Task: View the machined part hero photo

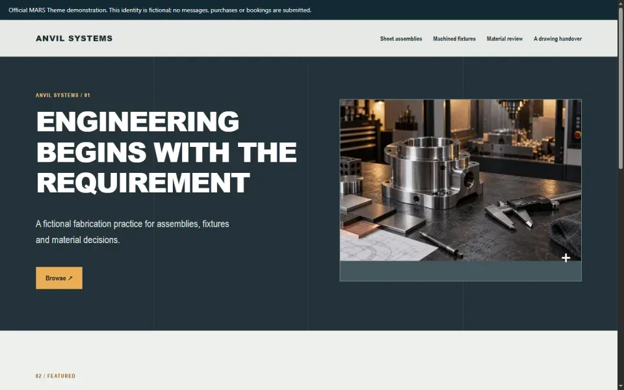Action: click(x=460, y=180)
